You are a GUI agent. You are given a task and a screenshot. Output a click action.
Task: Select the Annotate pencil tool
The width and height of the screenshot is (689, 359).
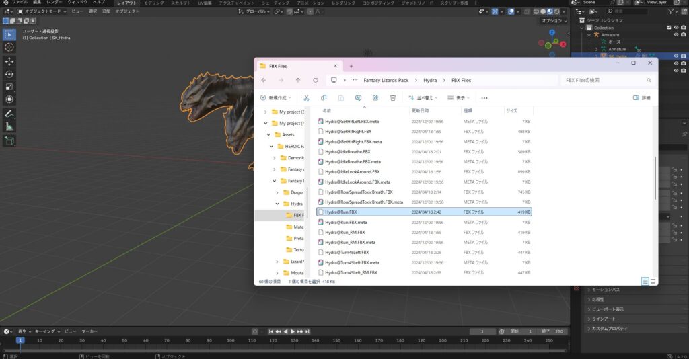[9, 114]
